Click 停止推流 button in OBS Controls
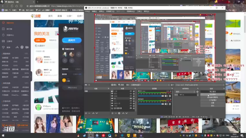Screen dimensions: 246x138 point(212,92)
